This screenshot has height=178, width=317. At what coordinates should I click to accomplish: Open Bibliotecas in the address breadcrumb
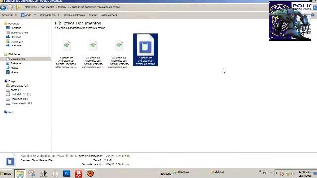31,7
